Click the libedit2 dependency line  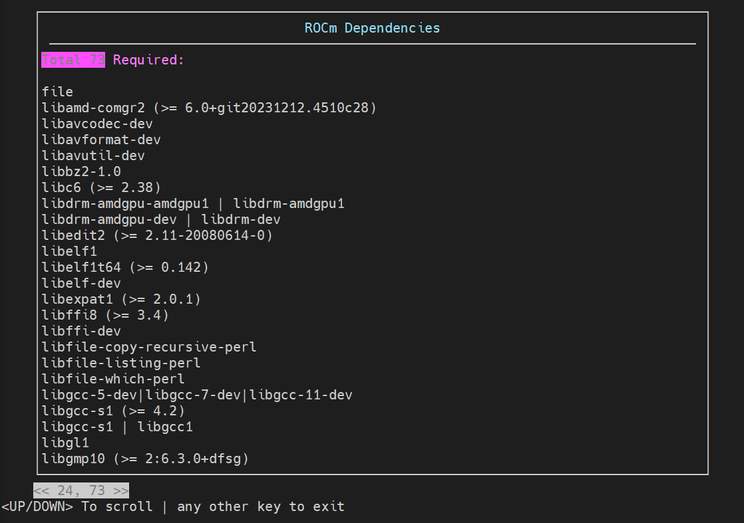[x=158, y=235]
